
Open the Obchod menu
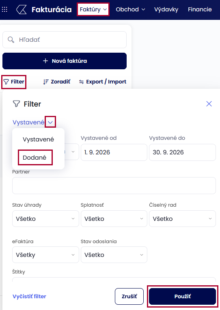coord(130,9)
